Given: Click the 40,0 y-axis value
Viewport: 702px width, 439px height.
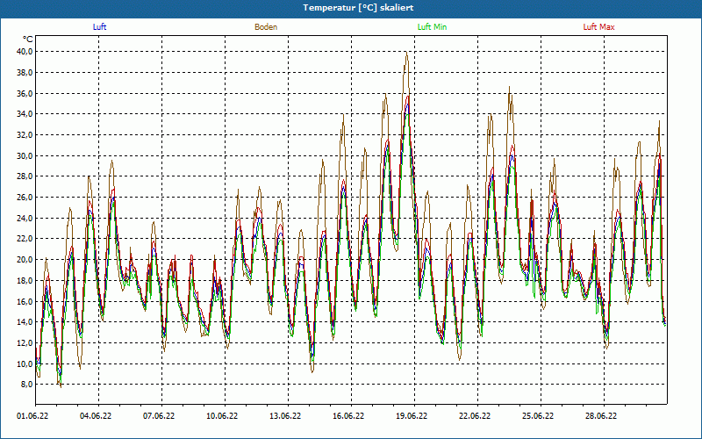Looking at the screenshot, I should (25, 52).
